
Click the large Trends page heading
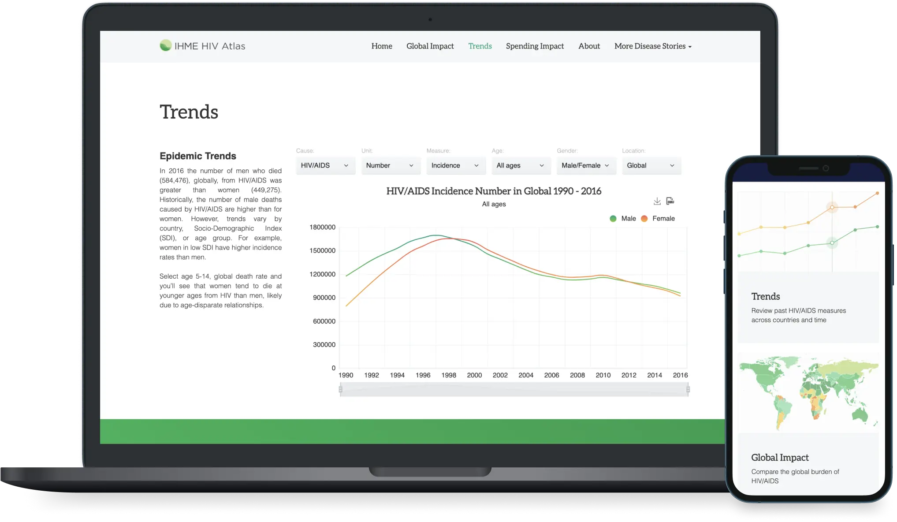[189, 112]
